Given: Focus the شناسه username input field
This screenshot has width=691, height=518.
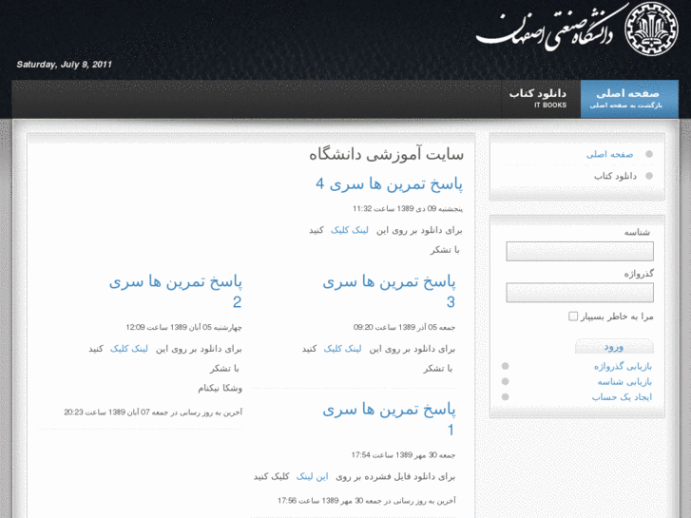Looking at the screenshot, I should click(580, 251).
